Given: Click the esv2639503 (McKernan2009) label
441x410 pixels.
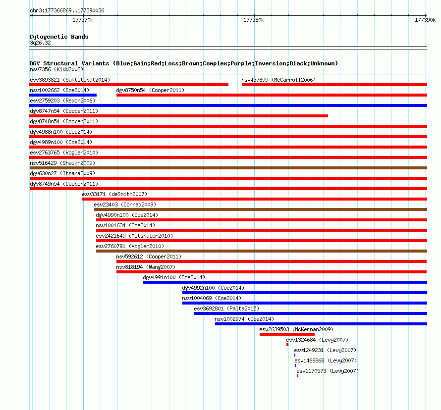Looking at the screenshot, I should [296, 329].
